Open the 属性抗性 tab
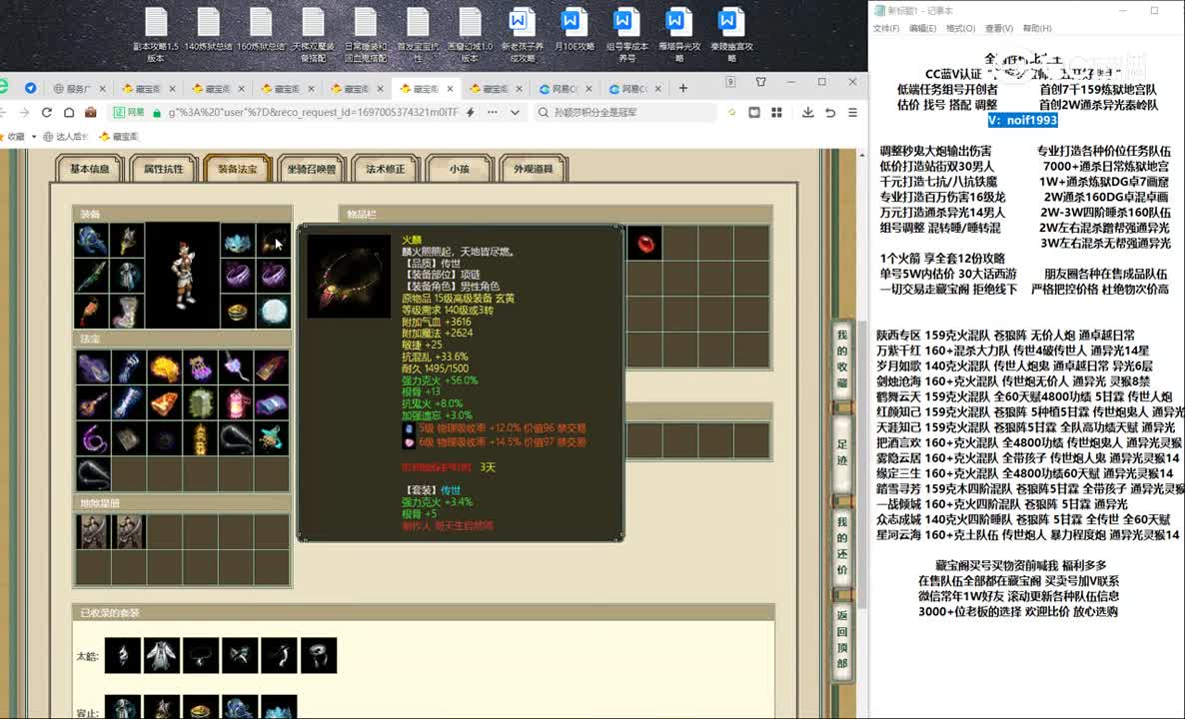This screenshot has height=719, width=1185. pyautogui.click(x=163, y=169)
